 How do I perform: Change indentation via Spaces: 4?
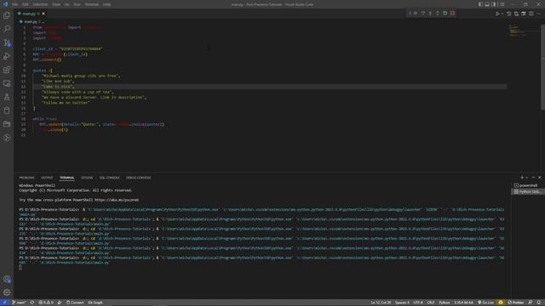(402, 303)
